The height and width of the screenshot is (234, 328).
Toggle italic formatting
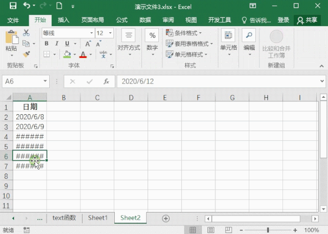click(56, 44)
